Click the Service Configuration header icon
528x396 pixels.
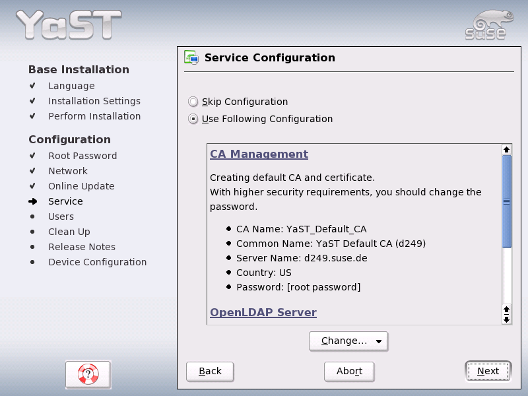191,57
